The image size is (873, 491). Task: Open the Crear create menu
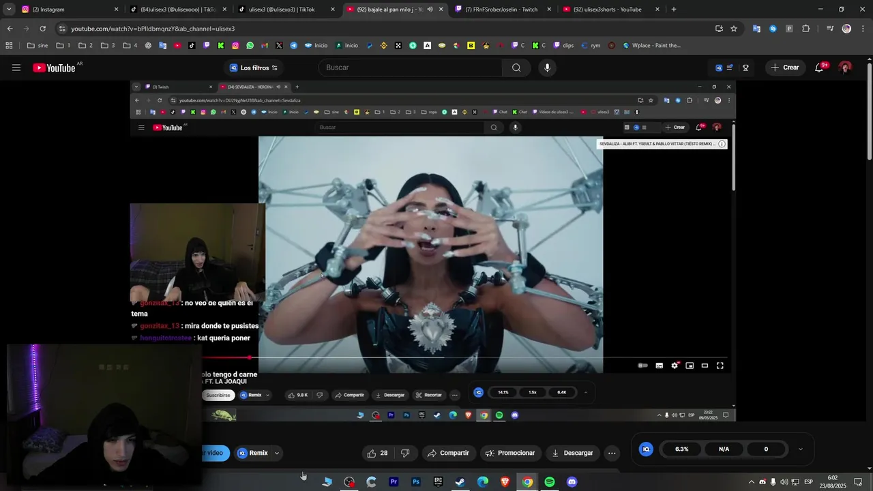pyautogui.click(x=784, y=68)
